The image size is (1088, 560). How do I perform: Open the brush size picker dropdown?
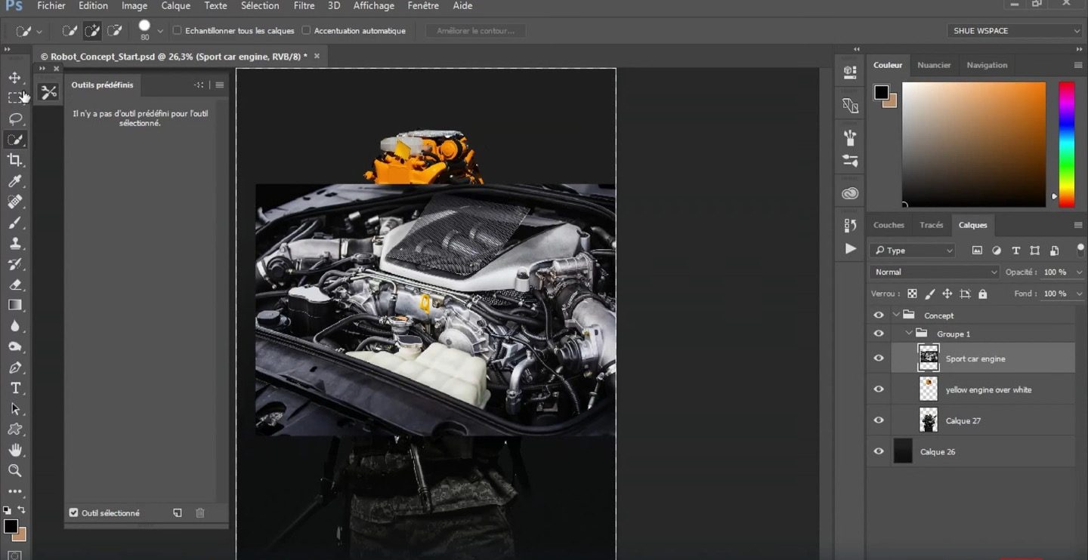(160, 31)
